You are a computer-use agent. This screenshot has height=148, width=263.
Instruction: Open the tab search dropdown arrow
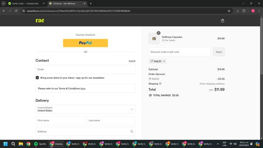3,4
